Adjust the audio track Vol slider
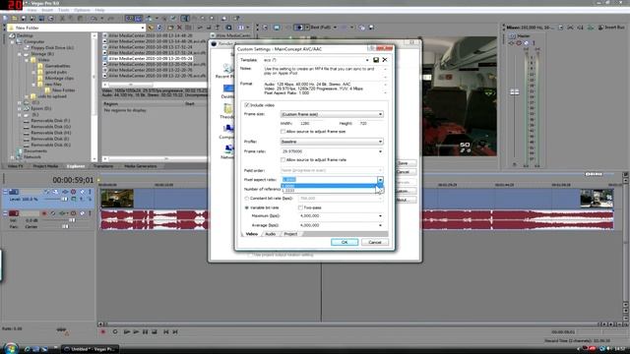The width and height of the screenshot is (630, 354). click(x=72, y=220)
